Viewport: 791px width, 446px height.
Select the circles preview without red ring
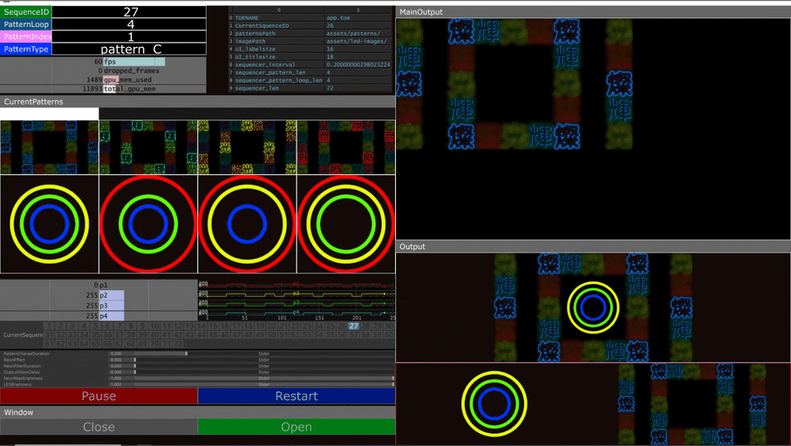point(50,224)
